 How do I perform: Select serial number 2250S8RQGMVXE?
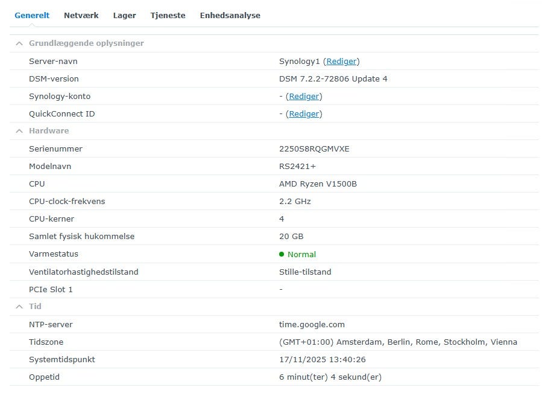[x=314, y=149]
